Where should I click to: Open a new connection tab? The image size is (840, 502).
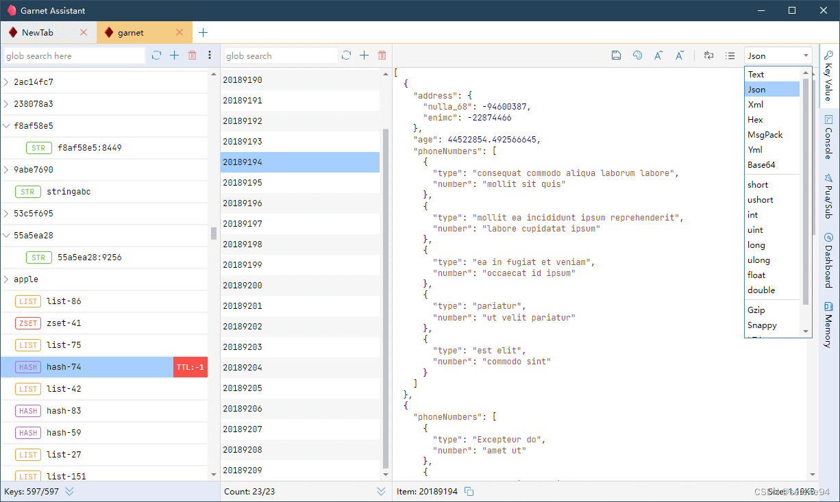point(203,32)
